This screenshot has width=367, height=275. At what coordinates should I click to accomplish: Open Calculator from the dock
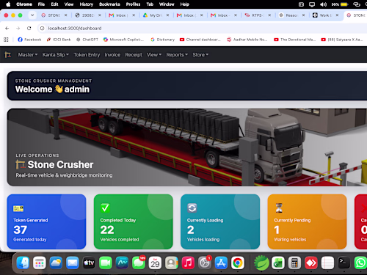click(x=294, y=263)
